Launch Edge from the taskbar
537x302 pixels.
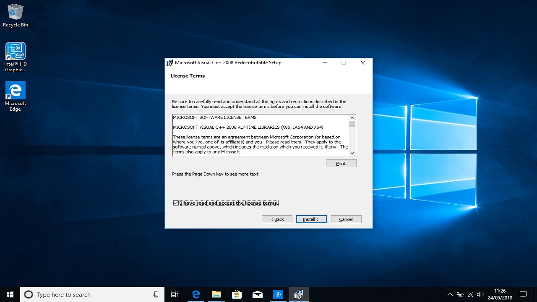click(196, 294)
